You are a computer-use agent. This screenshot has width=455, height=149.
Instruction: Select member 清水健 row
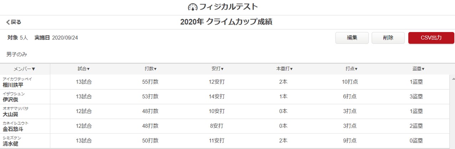pyautogui.click(x=225, y=140)
